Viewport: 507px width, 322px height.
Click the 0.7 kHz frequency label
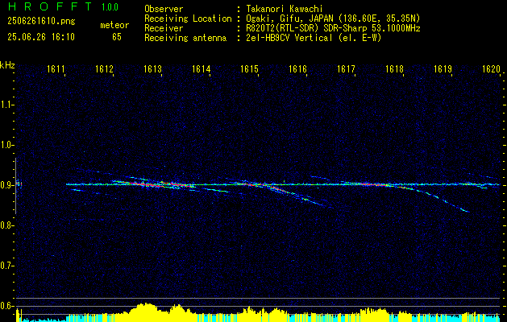(6, 266)
